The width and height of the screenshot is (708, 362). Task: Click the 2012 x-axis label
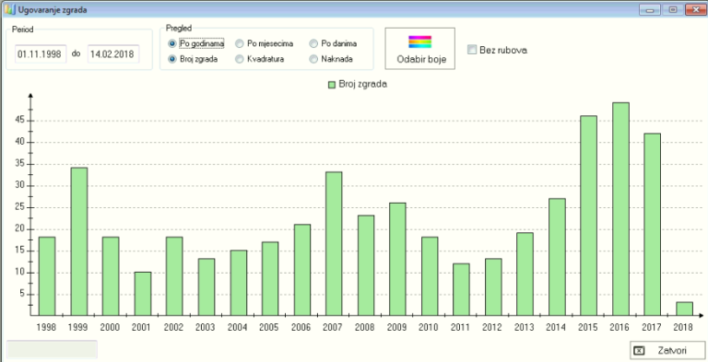tap(491, 327)
